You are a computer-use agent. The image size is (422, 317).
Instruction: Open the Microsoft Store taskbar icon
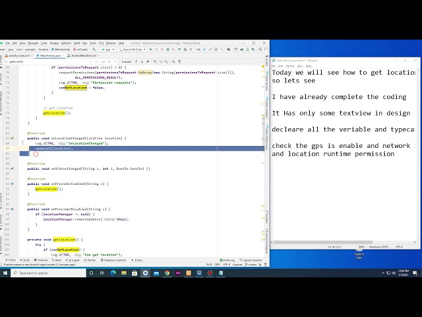(x=135, y=273)
